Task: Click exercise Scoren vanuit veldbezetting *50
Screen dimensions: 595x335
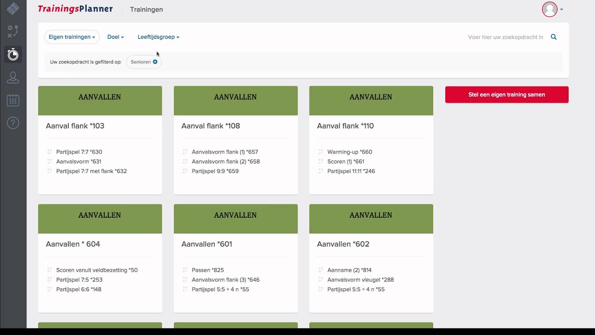Action: [x=97, y=270]
